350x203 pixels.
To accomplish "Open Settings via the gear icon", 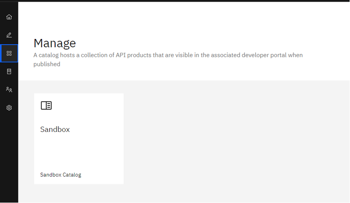I will 9,108.
